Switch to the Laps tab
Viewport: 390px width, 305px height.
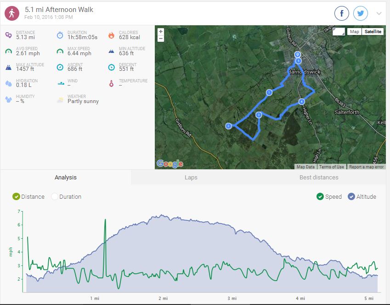point(190,177)
